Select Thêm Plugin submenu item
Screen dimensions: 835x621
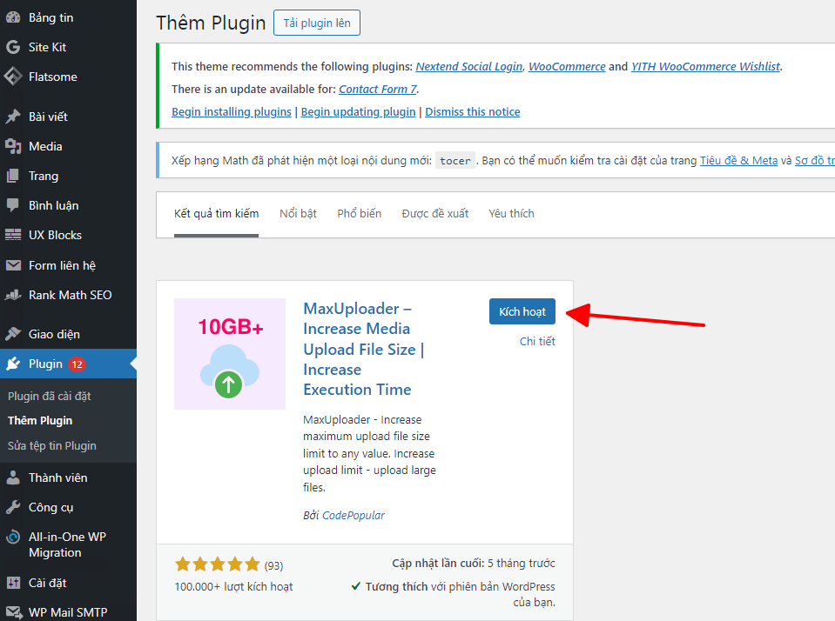(40, 420)
